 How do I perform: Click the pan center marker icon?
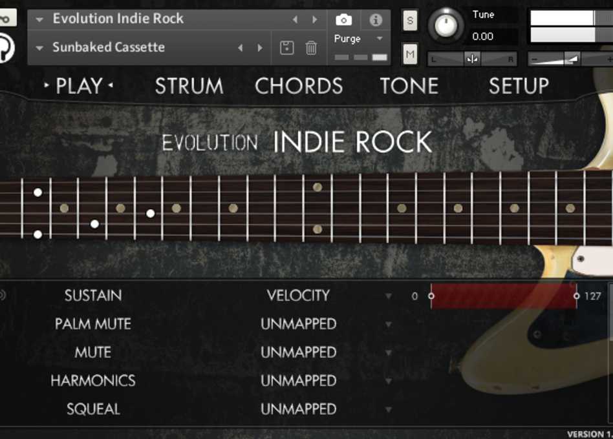click(472, 59)
